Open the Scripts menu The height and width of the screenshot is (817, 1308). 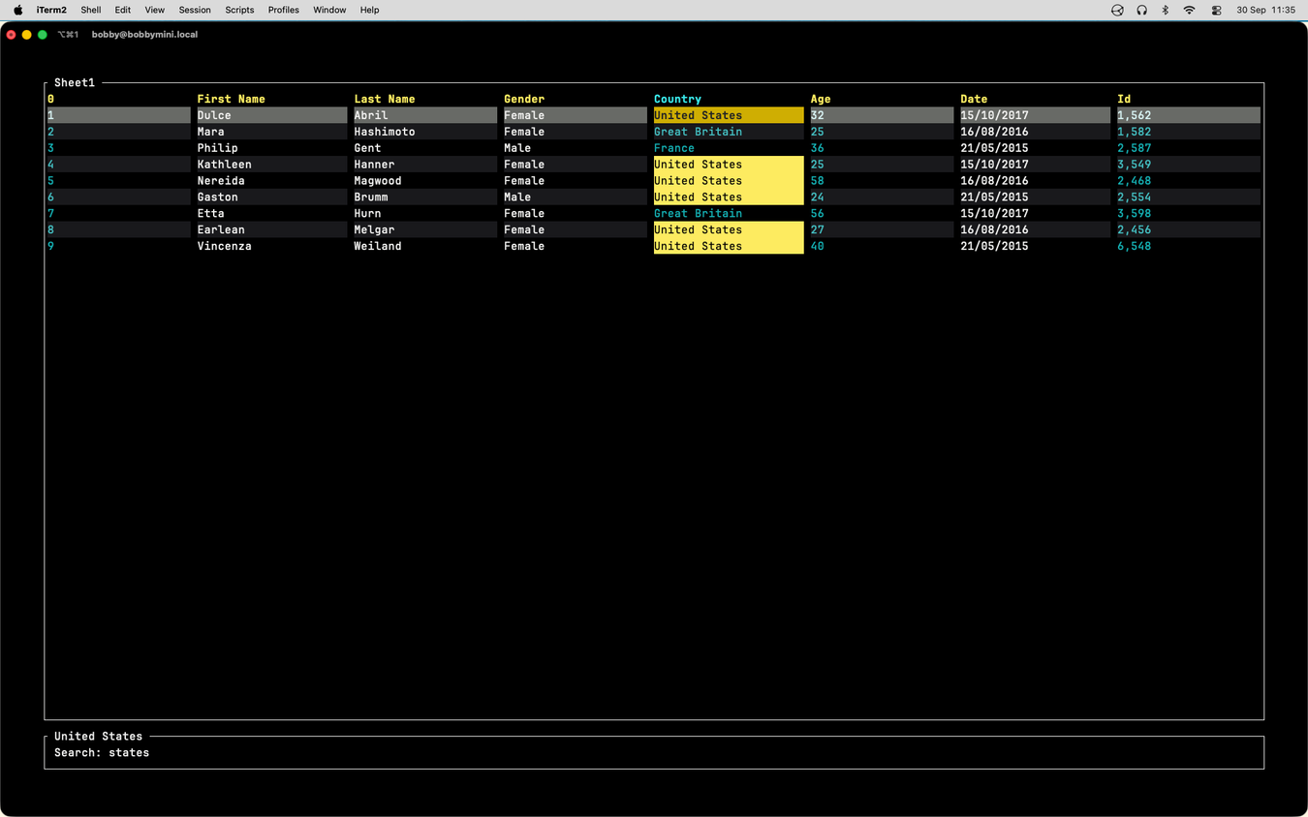point(239,10)
